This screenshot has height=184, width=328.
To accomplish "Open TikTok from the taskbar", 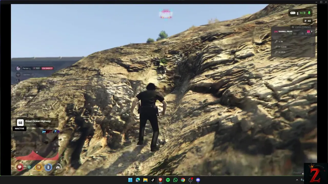I will tap(153, 180).
